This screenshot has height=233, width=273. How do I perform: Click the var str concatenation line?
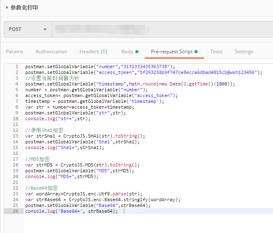coord(79,107)
